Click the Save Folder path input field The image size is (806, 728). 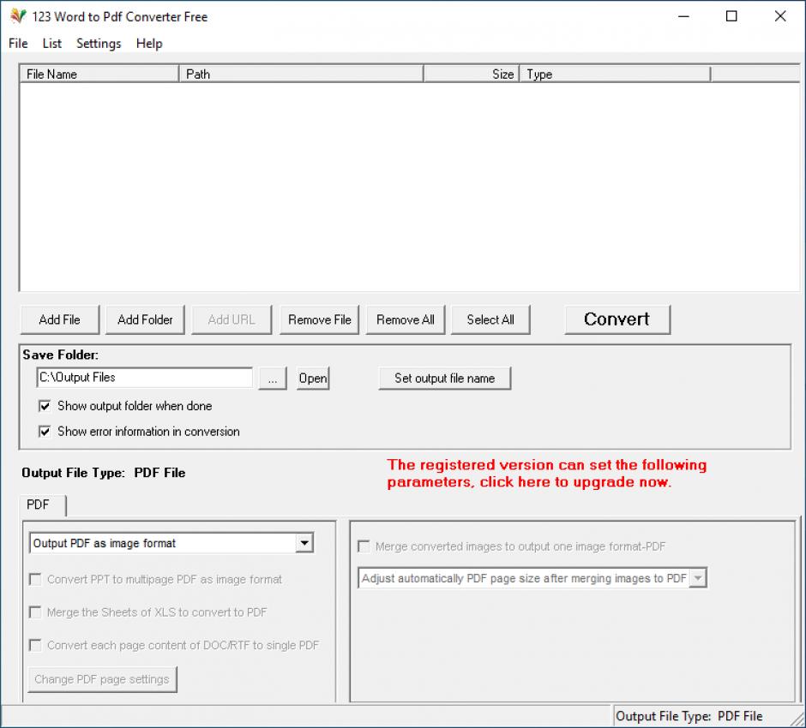tap(144, 378)
